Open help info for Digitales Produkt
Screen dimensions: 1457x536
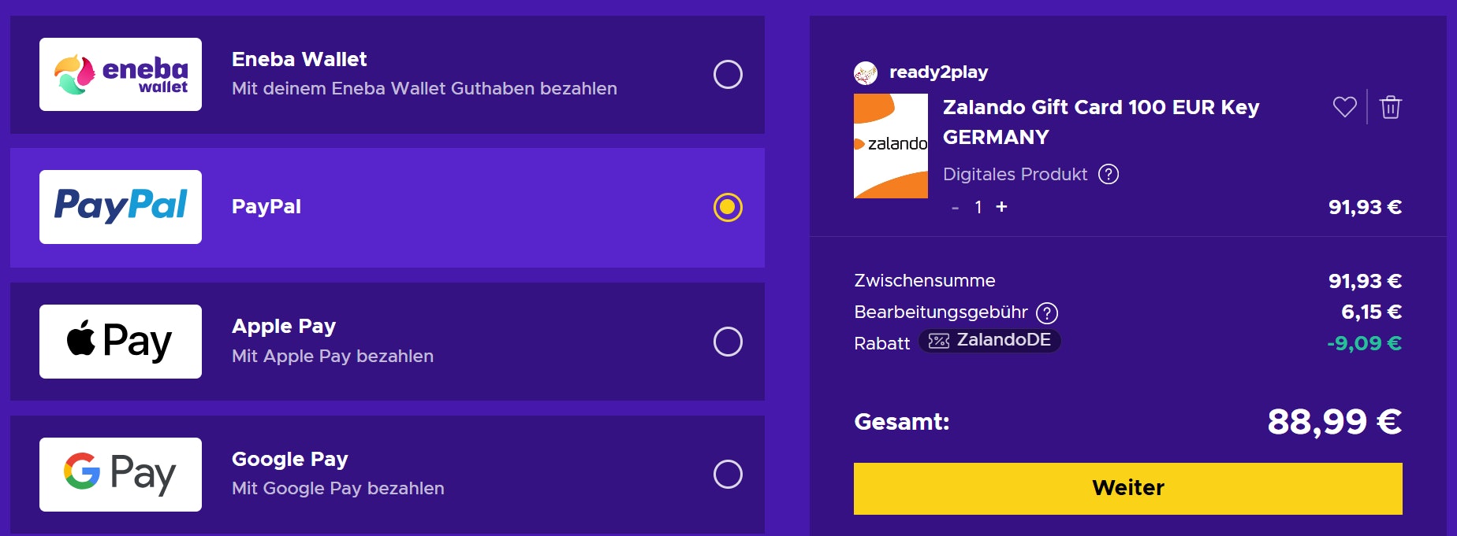[x=1110, y=174]
